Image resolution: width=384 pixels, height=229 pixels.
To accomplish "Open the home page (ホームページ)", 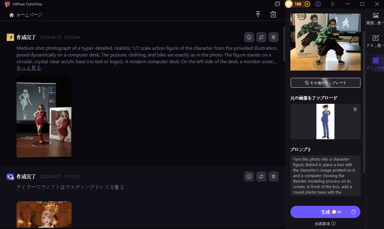I will point(25,15).
